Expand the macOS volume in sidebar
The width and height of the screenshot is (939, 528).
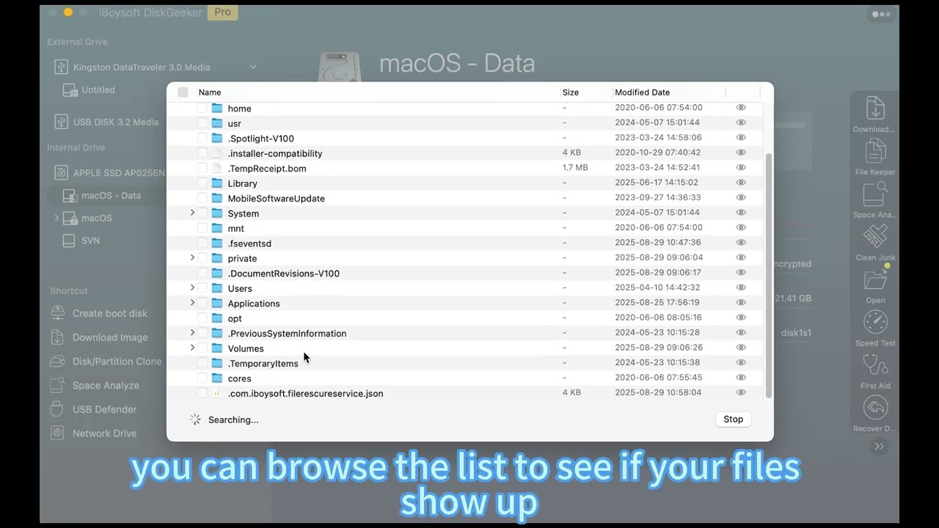pos(56,218)
